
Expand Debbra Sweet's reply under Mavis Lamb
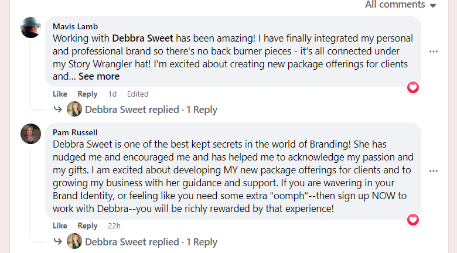tap(151, 110)
